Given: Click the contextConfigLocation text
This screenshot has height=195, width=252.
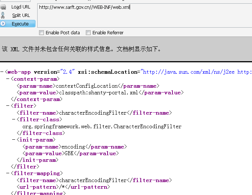Looking at the screenshot, I should coord(87,86).
